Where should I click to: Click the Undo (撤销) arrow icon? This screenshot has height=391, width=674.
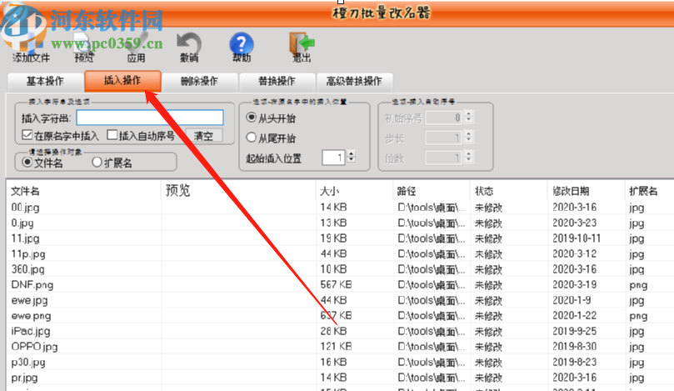pos(189,47)
